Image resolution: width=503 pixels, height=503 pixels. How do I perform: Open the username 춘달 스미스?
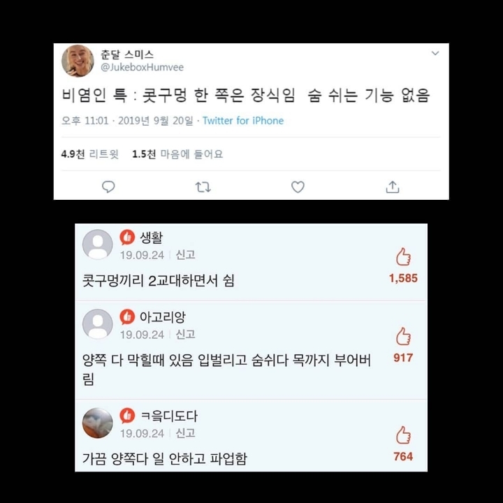127,54
